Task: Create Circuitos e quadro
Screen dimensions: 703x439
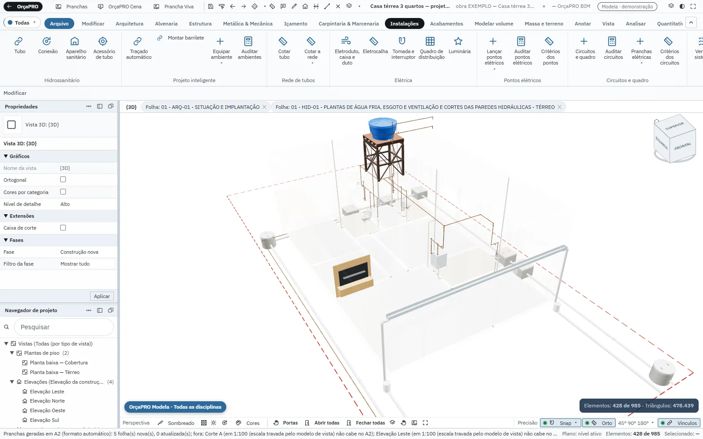Action: (x=585, y=48)
